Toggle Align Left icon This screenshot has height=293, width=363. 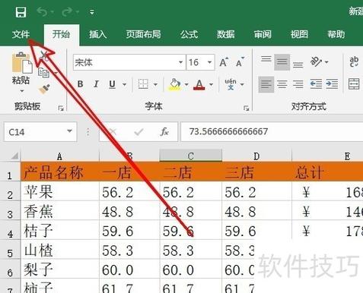(x=266, y=84)
